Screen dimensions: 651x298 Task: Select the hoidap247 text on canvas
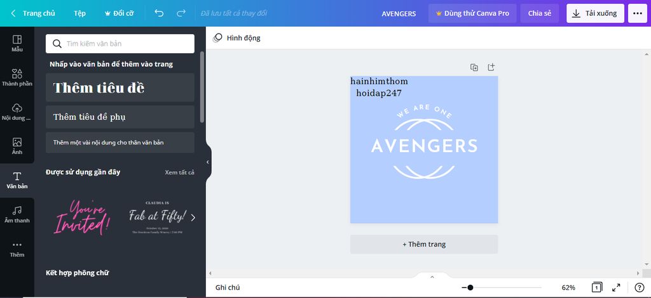379,93
